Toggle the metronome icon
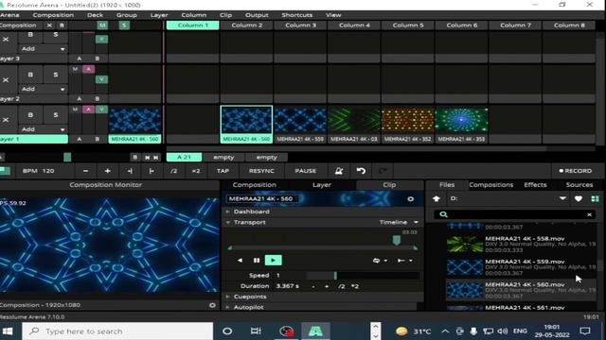Screen dimensions: 606x340 339,171
